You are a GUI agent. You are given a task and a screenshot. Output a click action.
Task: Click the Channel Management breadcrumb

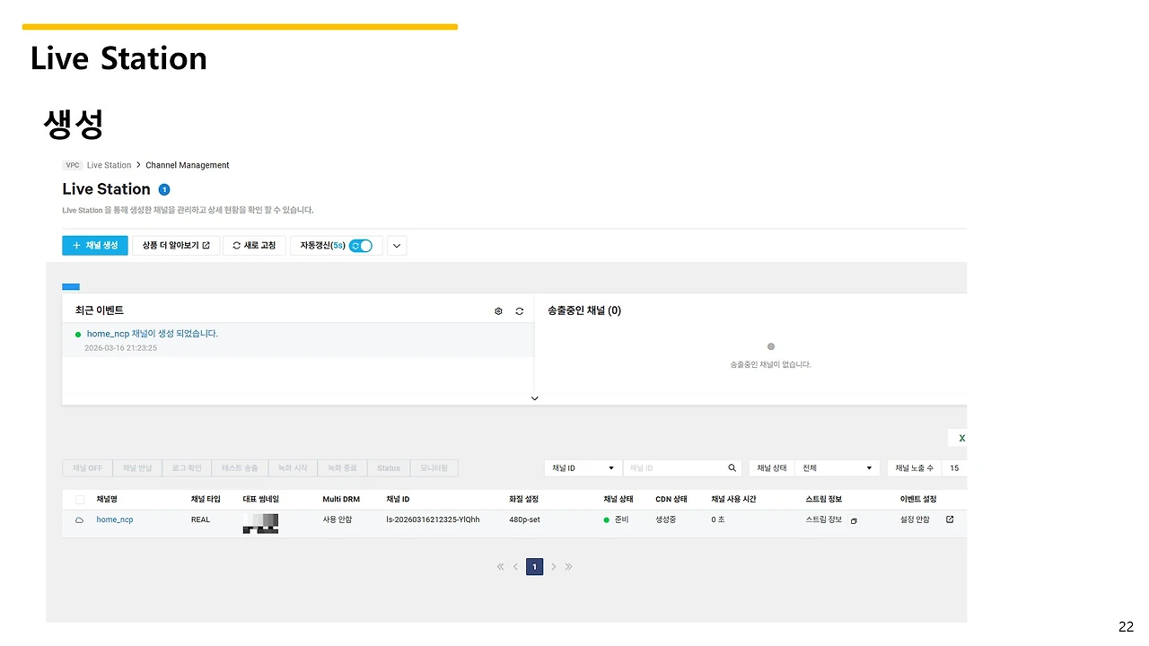point(188,165)
